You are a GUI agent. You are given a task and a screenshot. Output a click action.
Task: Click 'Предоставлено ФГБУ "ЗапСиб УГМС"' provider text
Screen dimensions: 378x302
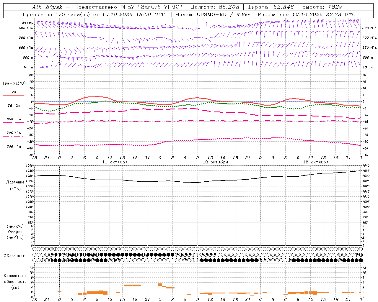click(128, 7)
